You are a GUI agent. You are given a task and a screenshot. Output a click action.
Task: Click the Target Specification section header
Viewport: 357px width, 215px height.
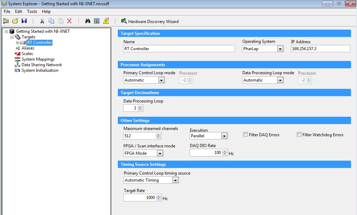pyautogui.click(x=234, y=33)
